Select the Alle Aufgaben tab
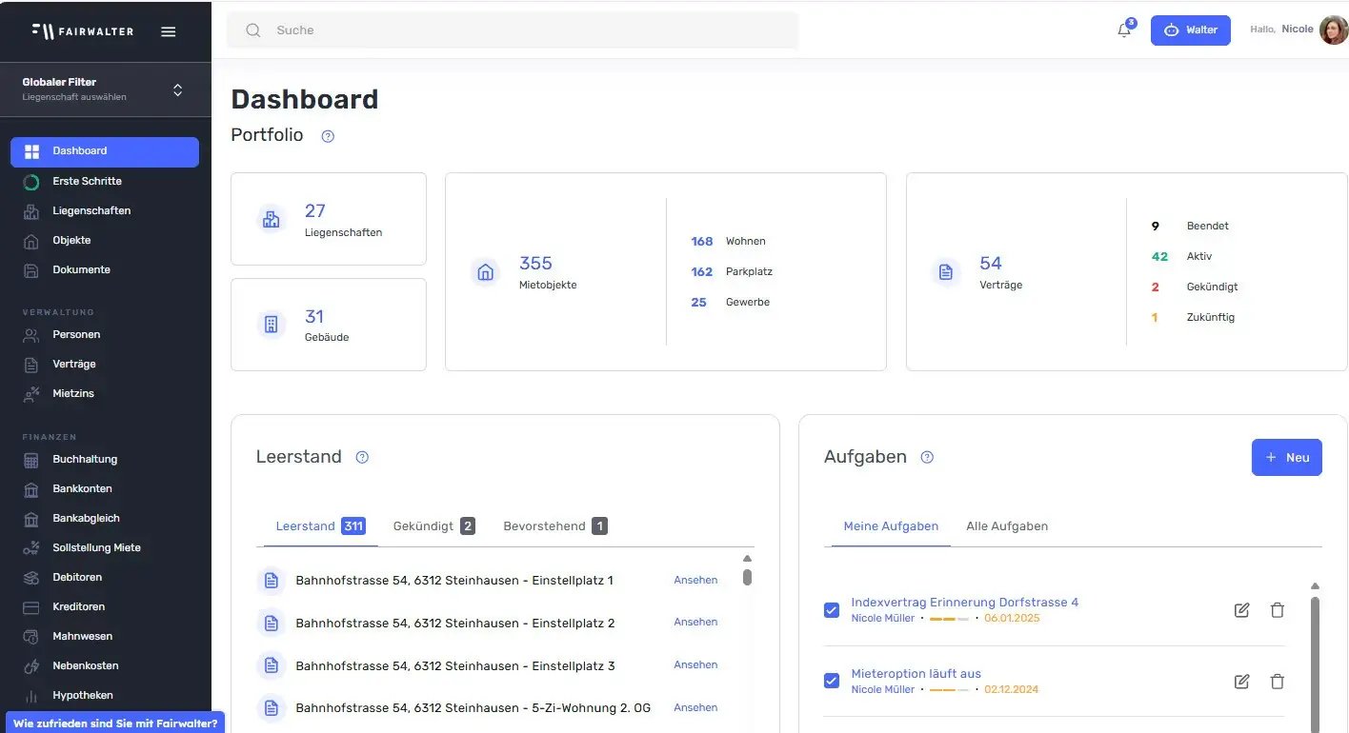The height and width of the screenshot is (733, 1349). tap(1007, 525)
